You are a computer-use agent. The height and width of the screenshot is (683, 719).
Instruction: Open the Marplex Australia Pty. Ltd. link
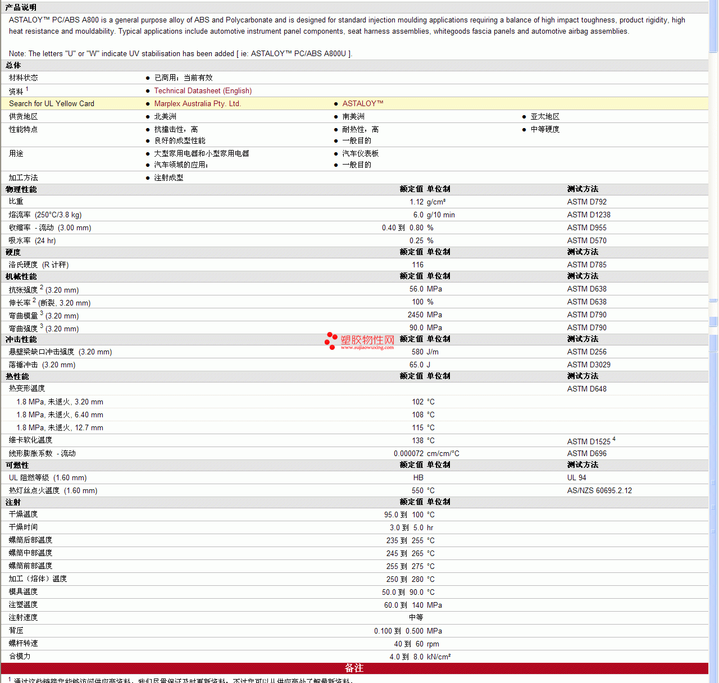pyautogui.click(x=197, y=103)
